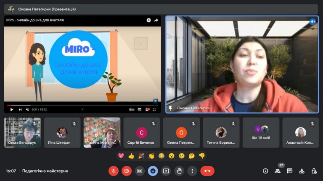The width and height of the screenshot is (323, 181).
Task: Open host controls lock icon
Action: coord(314,171)
